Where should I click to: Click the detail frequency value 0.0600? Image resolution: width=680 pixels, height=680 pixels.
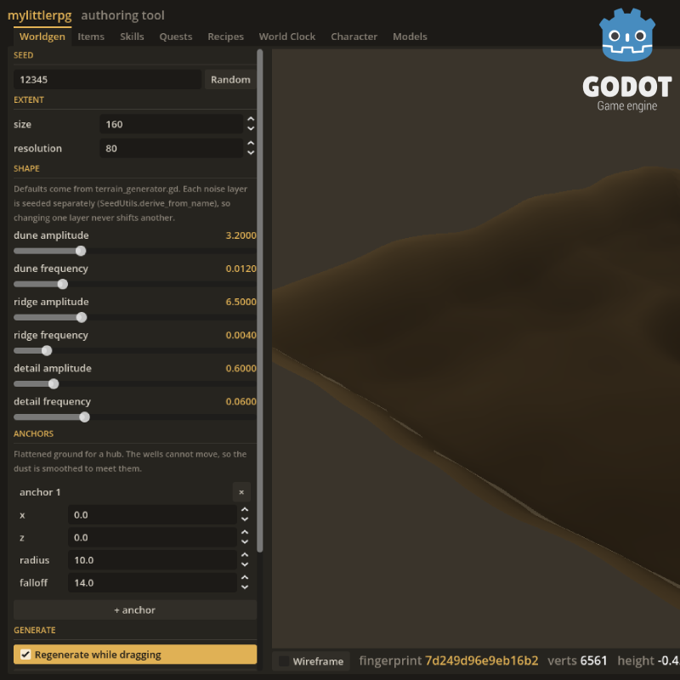[x=241, y=401]
